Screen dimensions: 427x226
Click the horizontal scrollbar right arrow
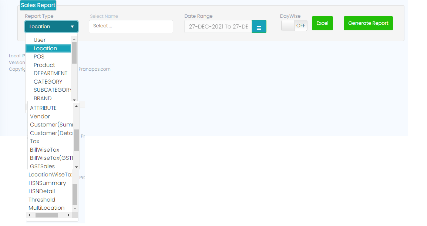pos(69,215)
